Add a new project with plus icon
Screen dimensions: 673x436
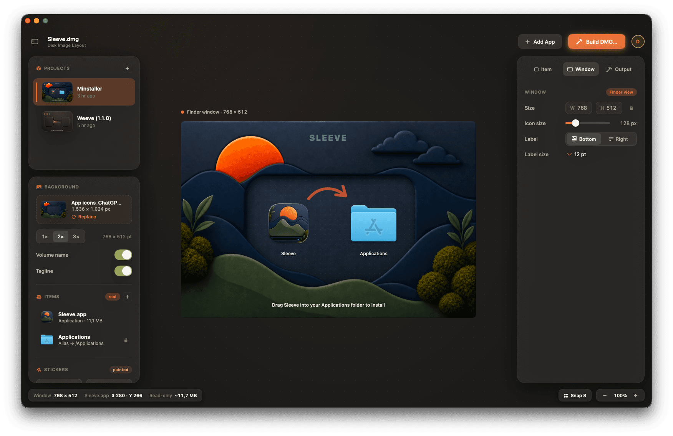point(128,68)
